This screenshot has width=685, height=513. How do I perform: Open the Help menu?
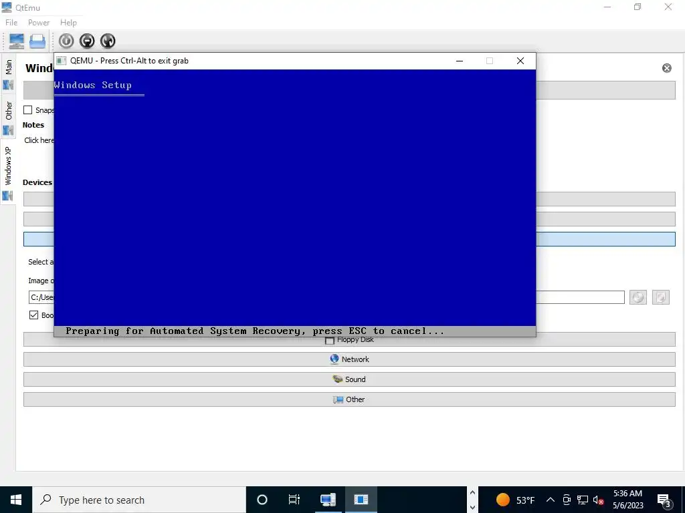(69, 22)
